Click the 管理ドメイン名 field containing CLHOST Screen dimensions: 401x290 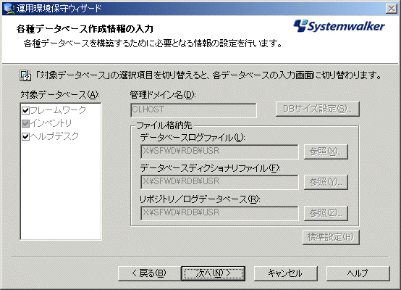pyautogui.click(x=193, y=110)
